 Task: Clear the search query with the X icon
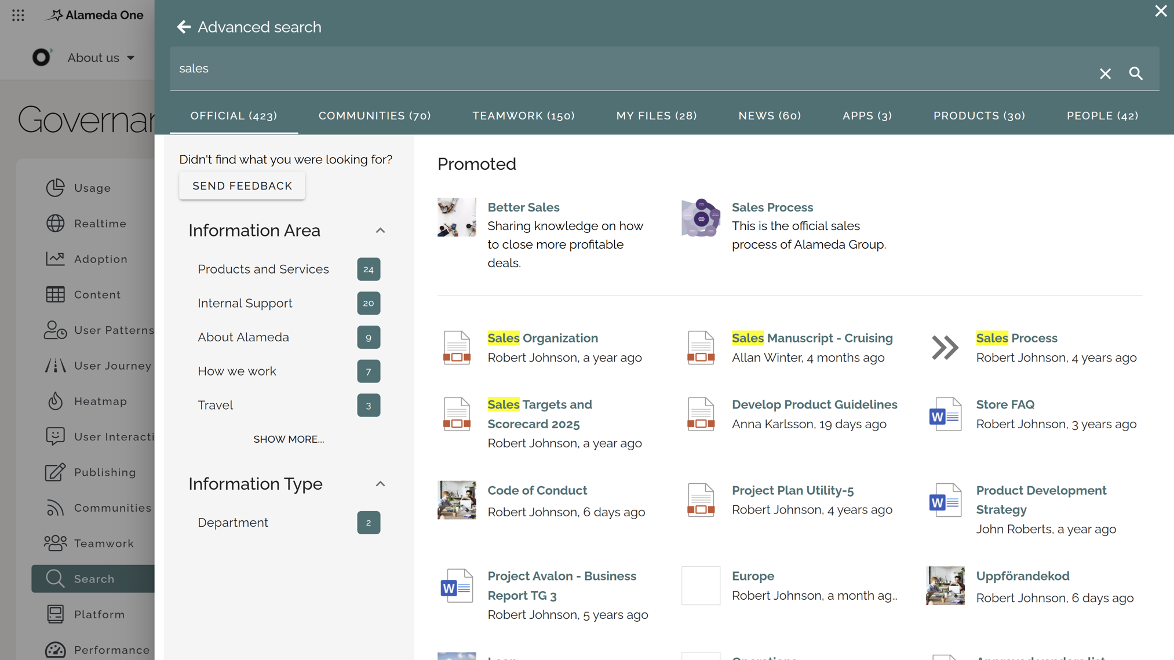click(1105, 74)
